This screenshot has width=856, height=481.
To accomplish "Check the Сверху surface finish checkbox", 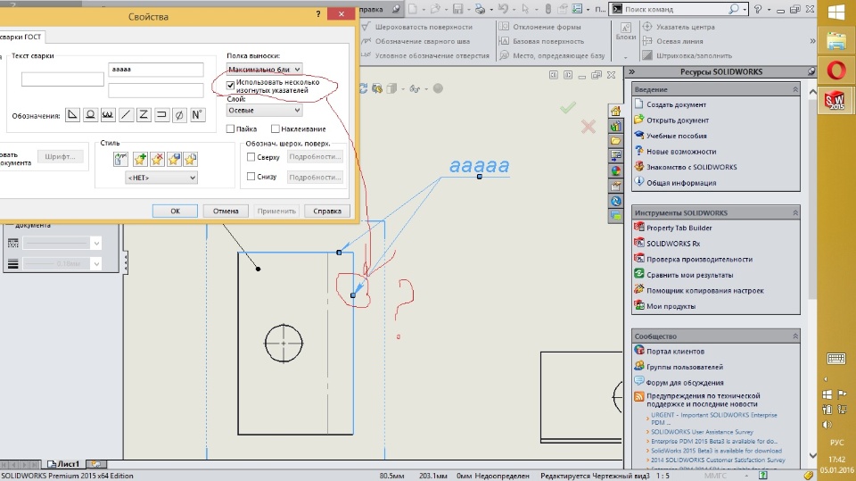I will tap(251, 157).
